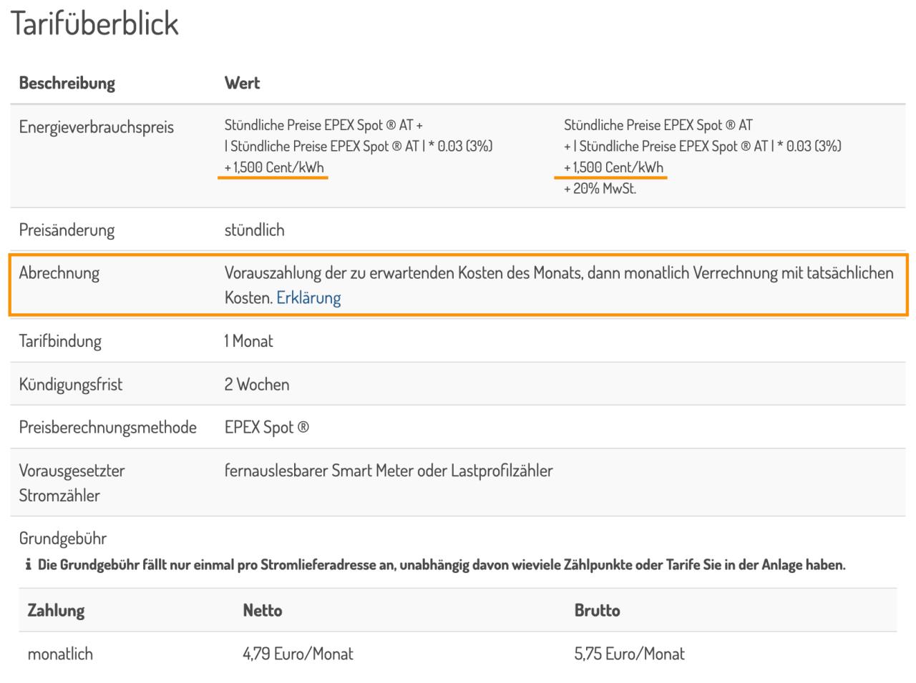This screenshot has height=683, width=916.
Task: Click the Grundgebühr section label
Action: (62, 539)
